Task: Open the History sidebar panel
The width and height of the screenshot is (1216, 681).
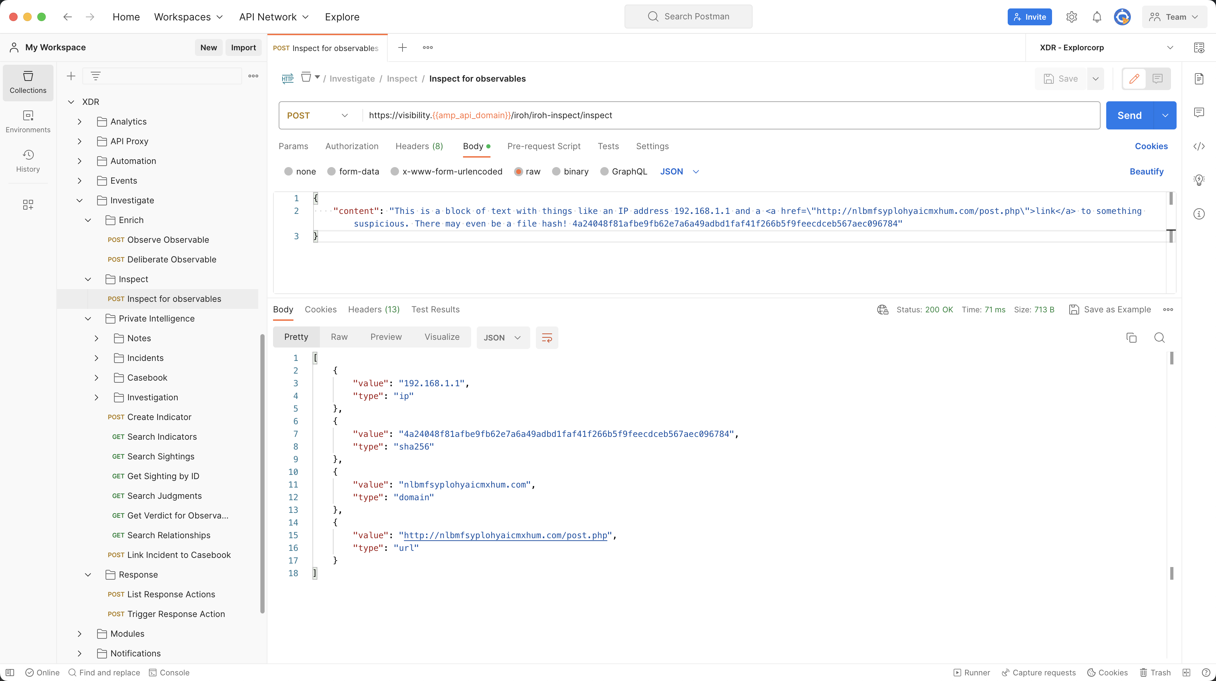Action: (28, 161)
